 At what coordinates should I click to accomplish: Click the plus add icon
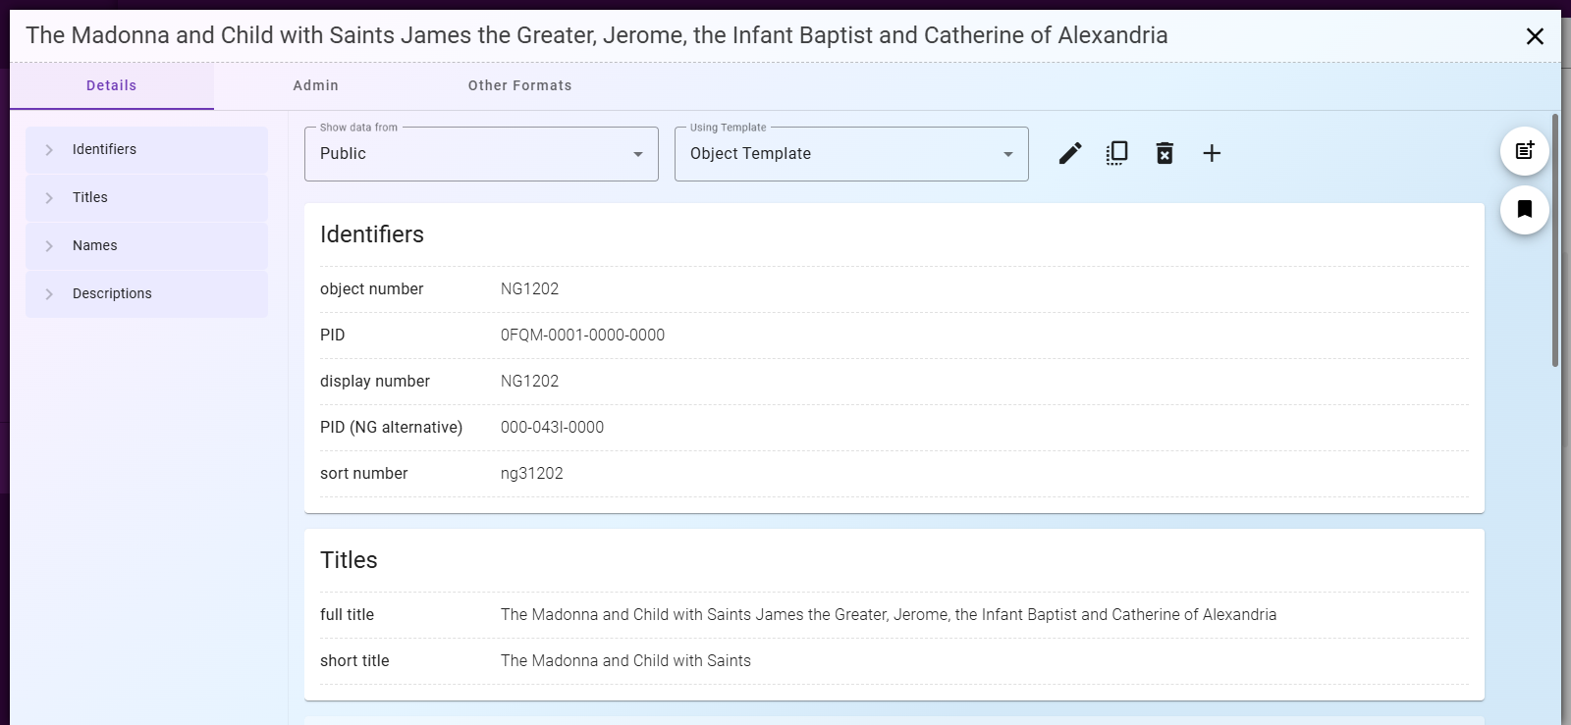pos(1212,153)
